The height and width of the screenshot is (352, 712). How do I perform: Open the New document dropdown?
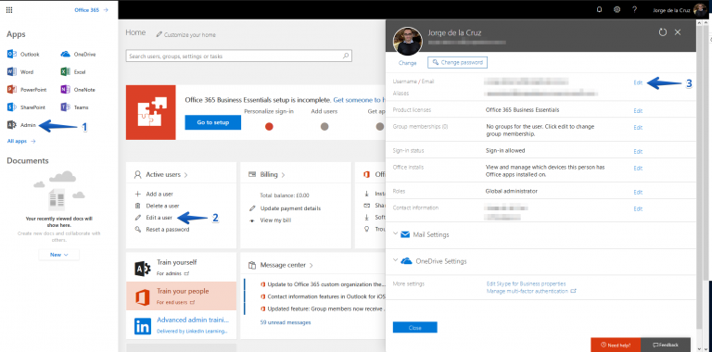[x=59, y=255]
